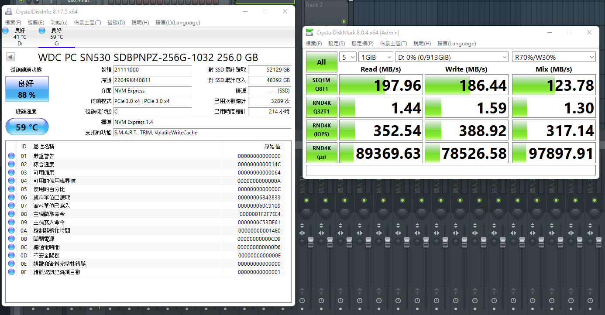
Task: Click the CrystalDiskMark title bar app icon
Action: 309,32
